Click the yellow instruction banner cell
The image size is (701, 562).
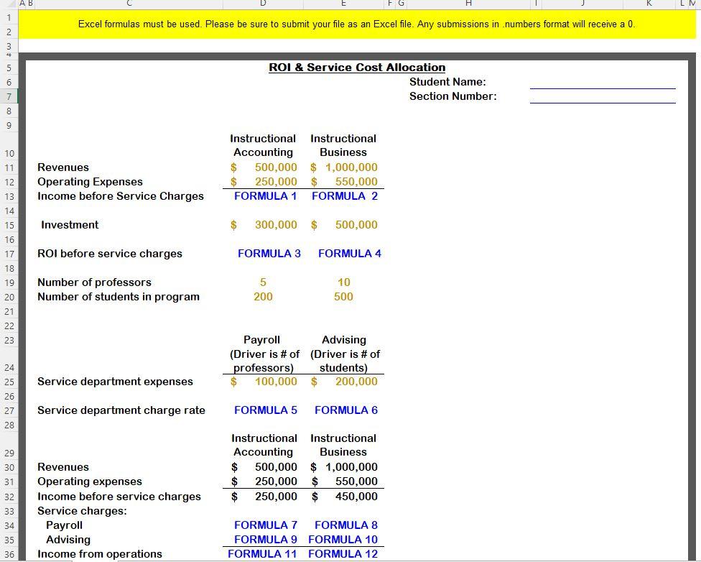357,24
